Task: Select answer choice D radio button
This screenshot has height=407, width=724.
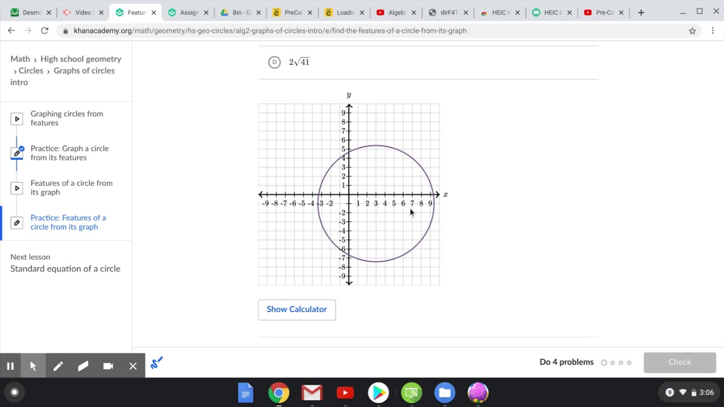Action: tap(274, 62)
